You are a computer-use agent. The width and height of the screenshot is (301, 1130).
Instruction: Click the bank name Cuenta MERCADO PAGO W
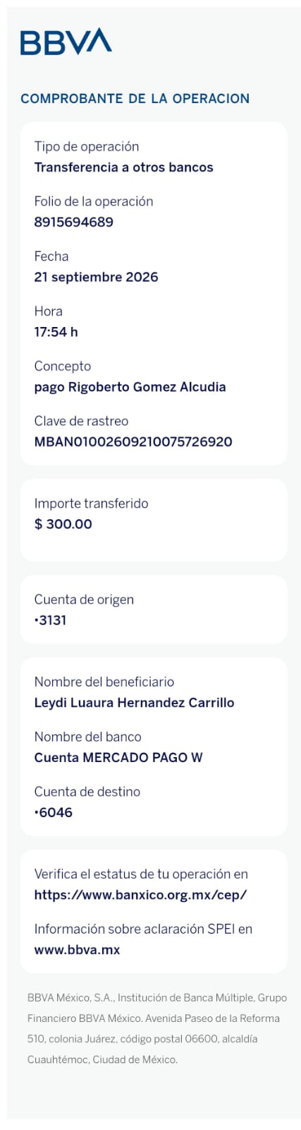click(118, 758)
